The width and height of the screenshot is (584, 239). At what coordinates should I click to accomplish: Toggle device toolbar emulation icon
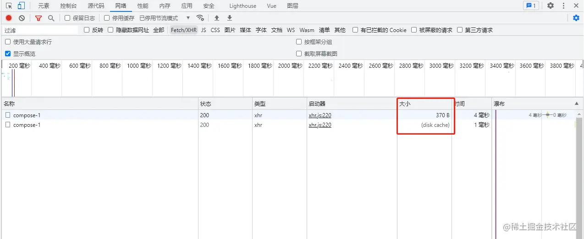tap(21, 6)
